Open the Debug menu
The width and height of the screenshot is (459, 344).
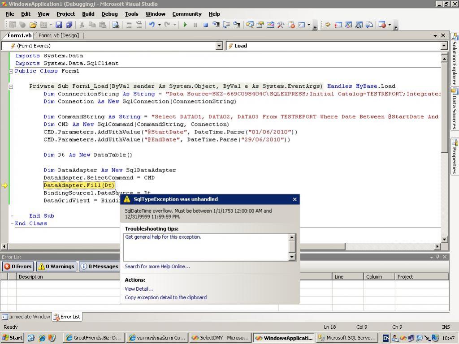tap(109, 14)
